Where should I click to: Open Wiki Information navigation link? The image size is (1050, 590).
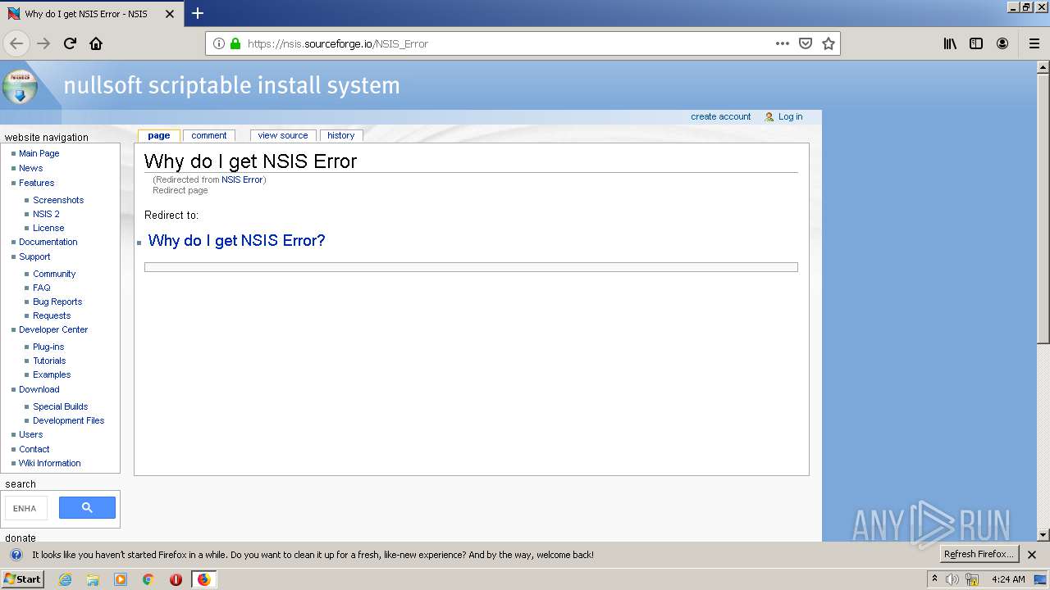click(49, 463)
